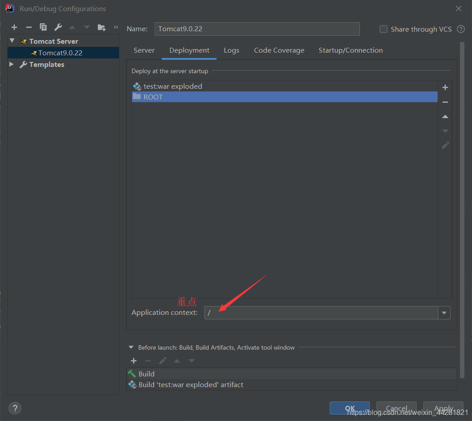Enable Share through VCS checkbox

pyautogui.click(x=383, y=29)
